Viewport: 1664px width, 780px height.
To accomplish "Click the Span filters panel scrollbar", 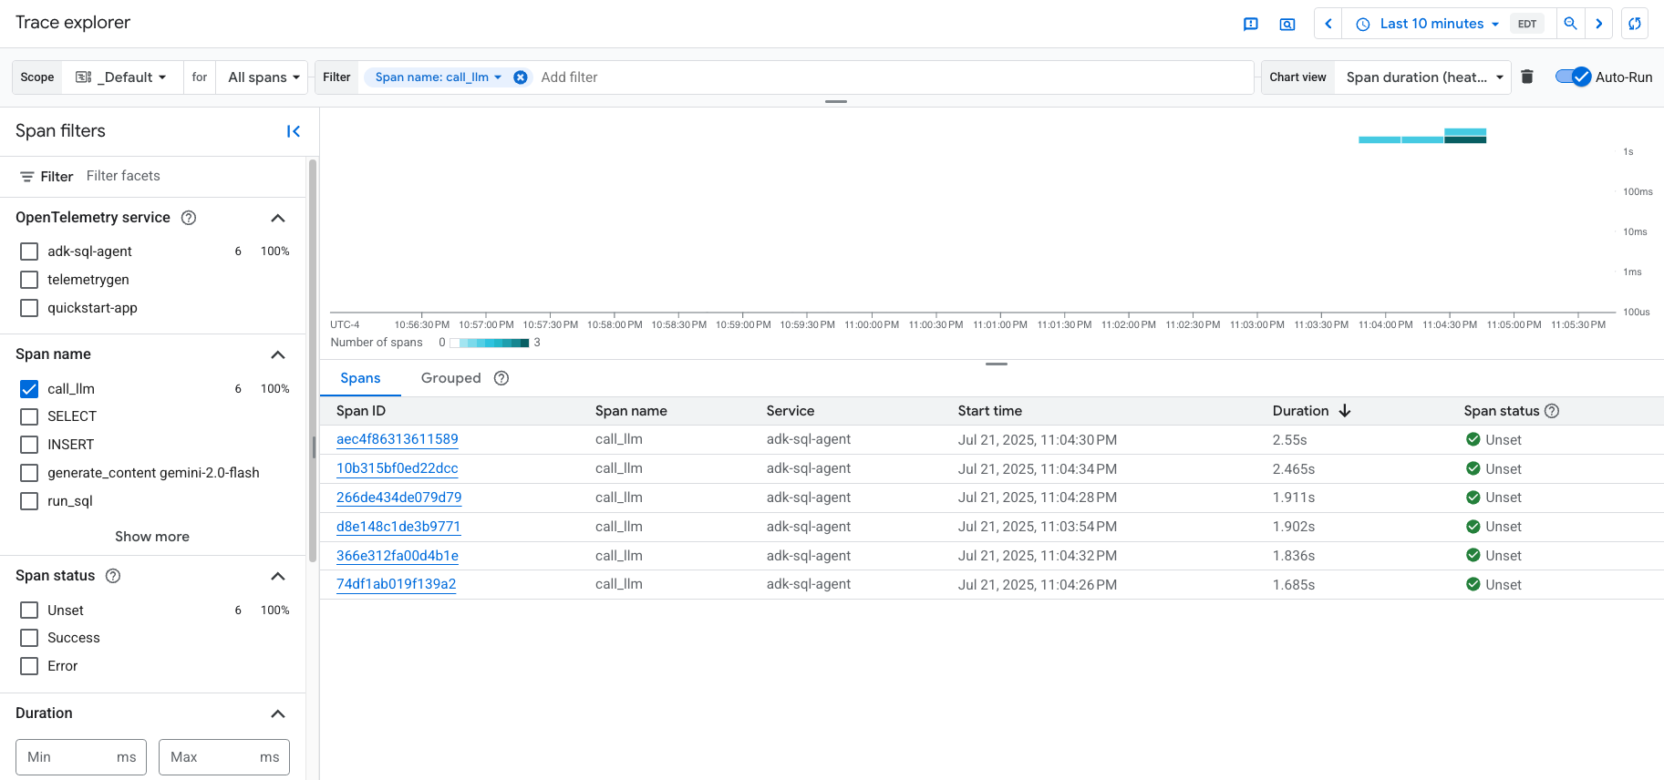I will [313, 360].
